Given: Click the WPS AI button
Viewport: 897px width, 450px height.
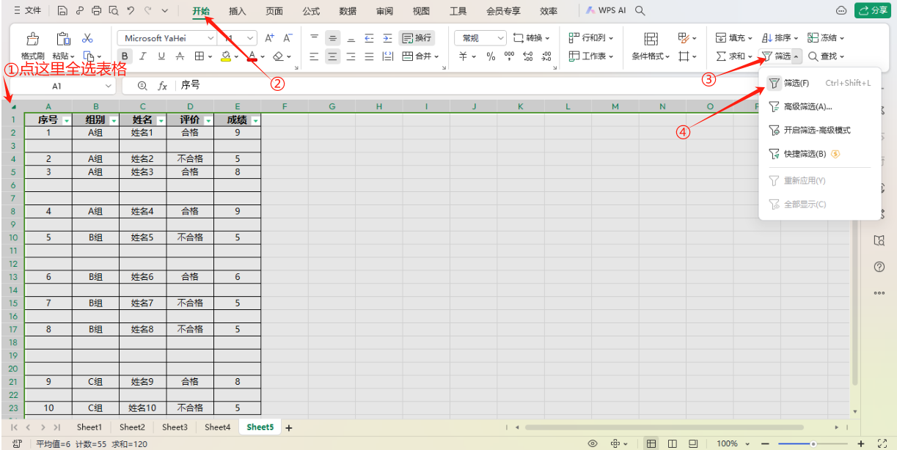Looking at the screenshot, I should coord(606,11).
